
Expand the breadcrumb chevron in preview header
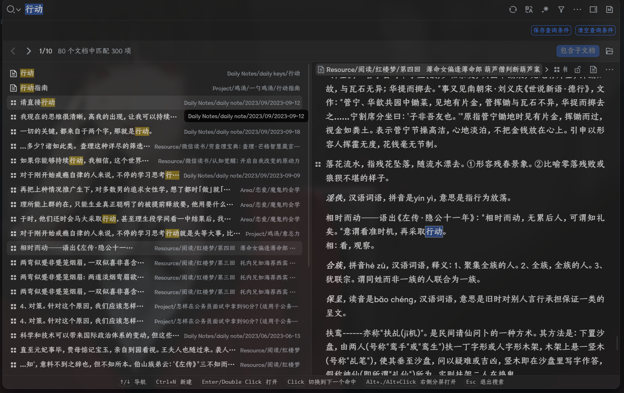click(547, 70)
